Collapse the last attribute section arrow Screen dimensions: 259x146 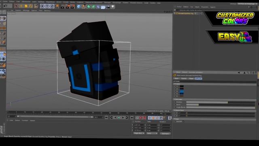point(175,119)
